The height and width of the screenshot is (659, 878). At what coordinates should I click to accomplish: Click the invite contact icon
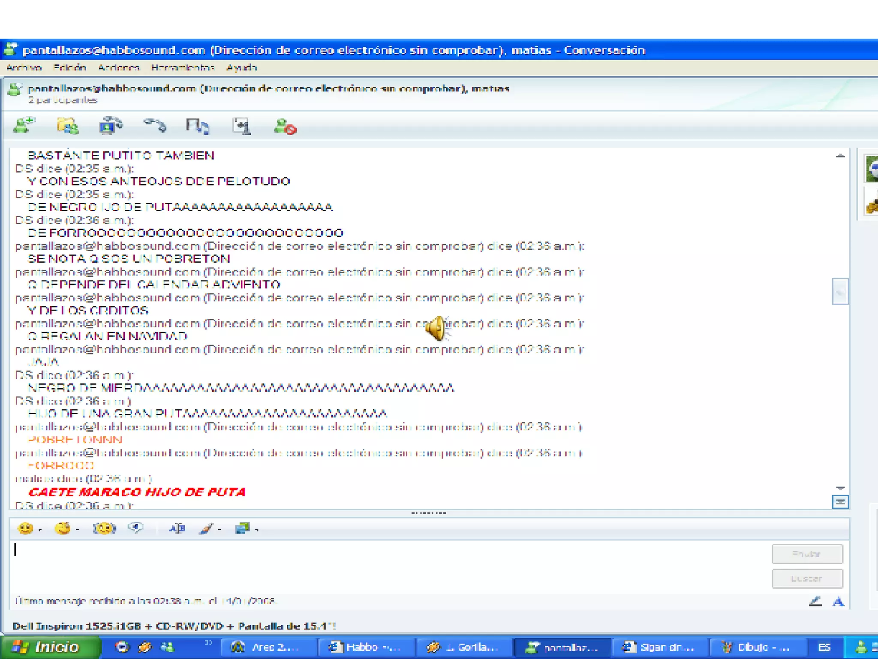click(x=23, y=126)
